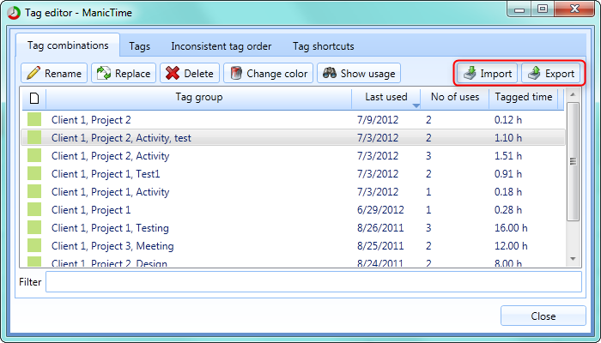The width and height of the screenshot is (601, 343).
Task: Open the Inconsistent tag order tab
Action: pos(222,46)
